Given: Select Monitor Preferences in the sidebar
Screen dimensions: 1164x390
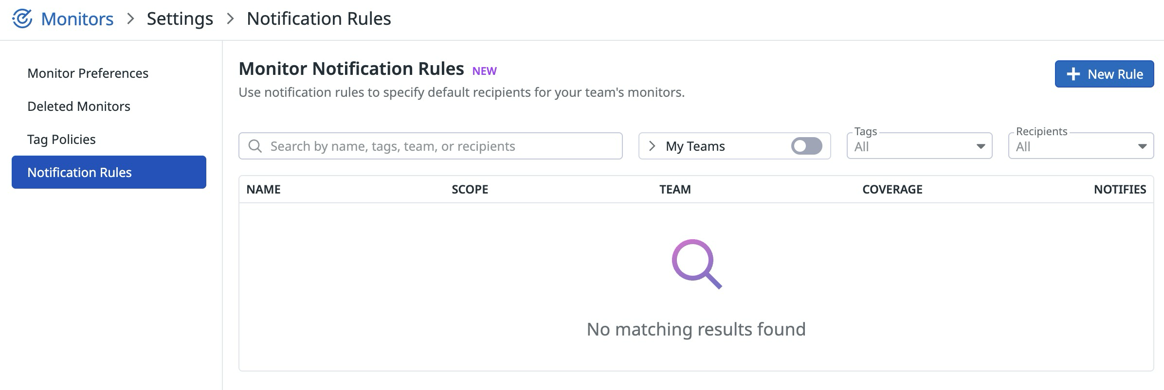Looking at the screenshot, I should (x=88, y=73).
